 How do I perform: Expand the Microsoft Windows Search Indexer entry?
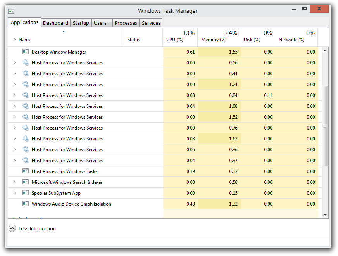15,182
